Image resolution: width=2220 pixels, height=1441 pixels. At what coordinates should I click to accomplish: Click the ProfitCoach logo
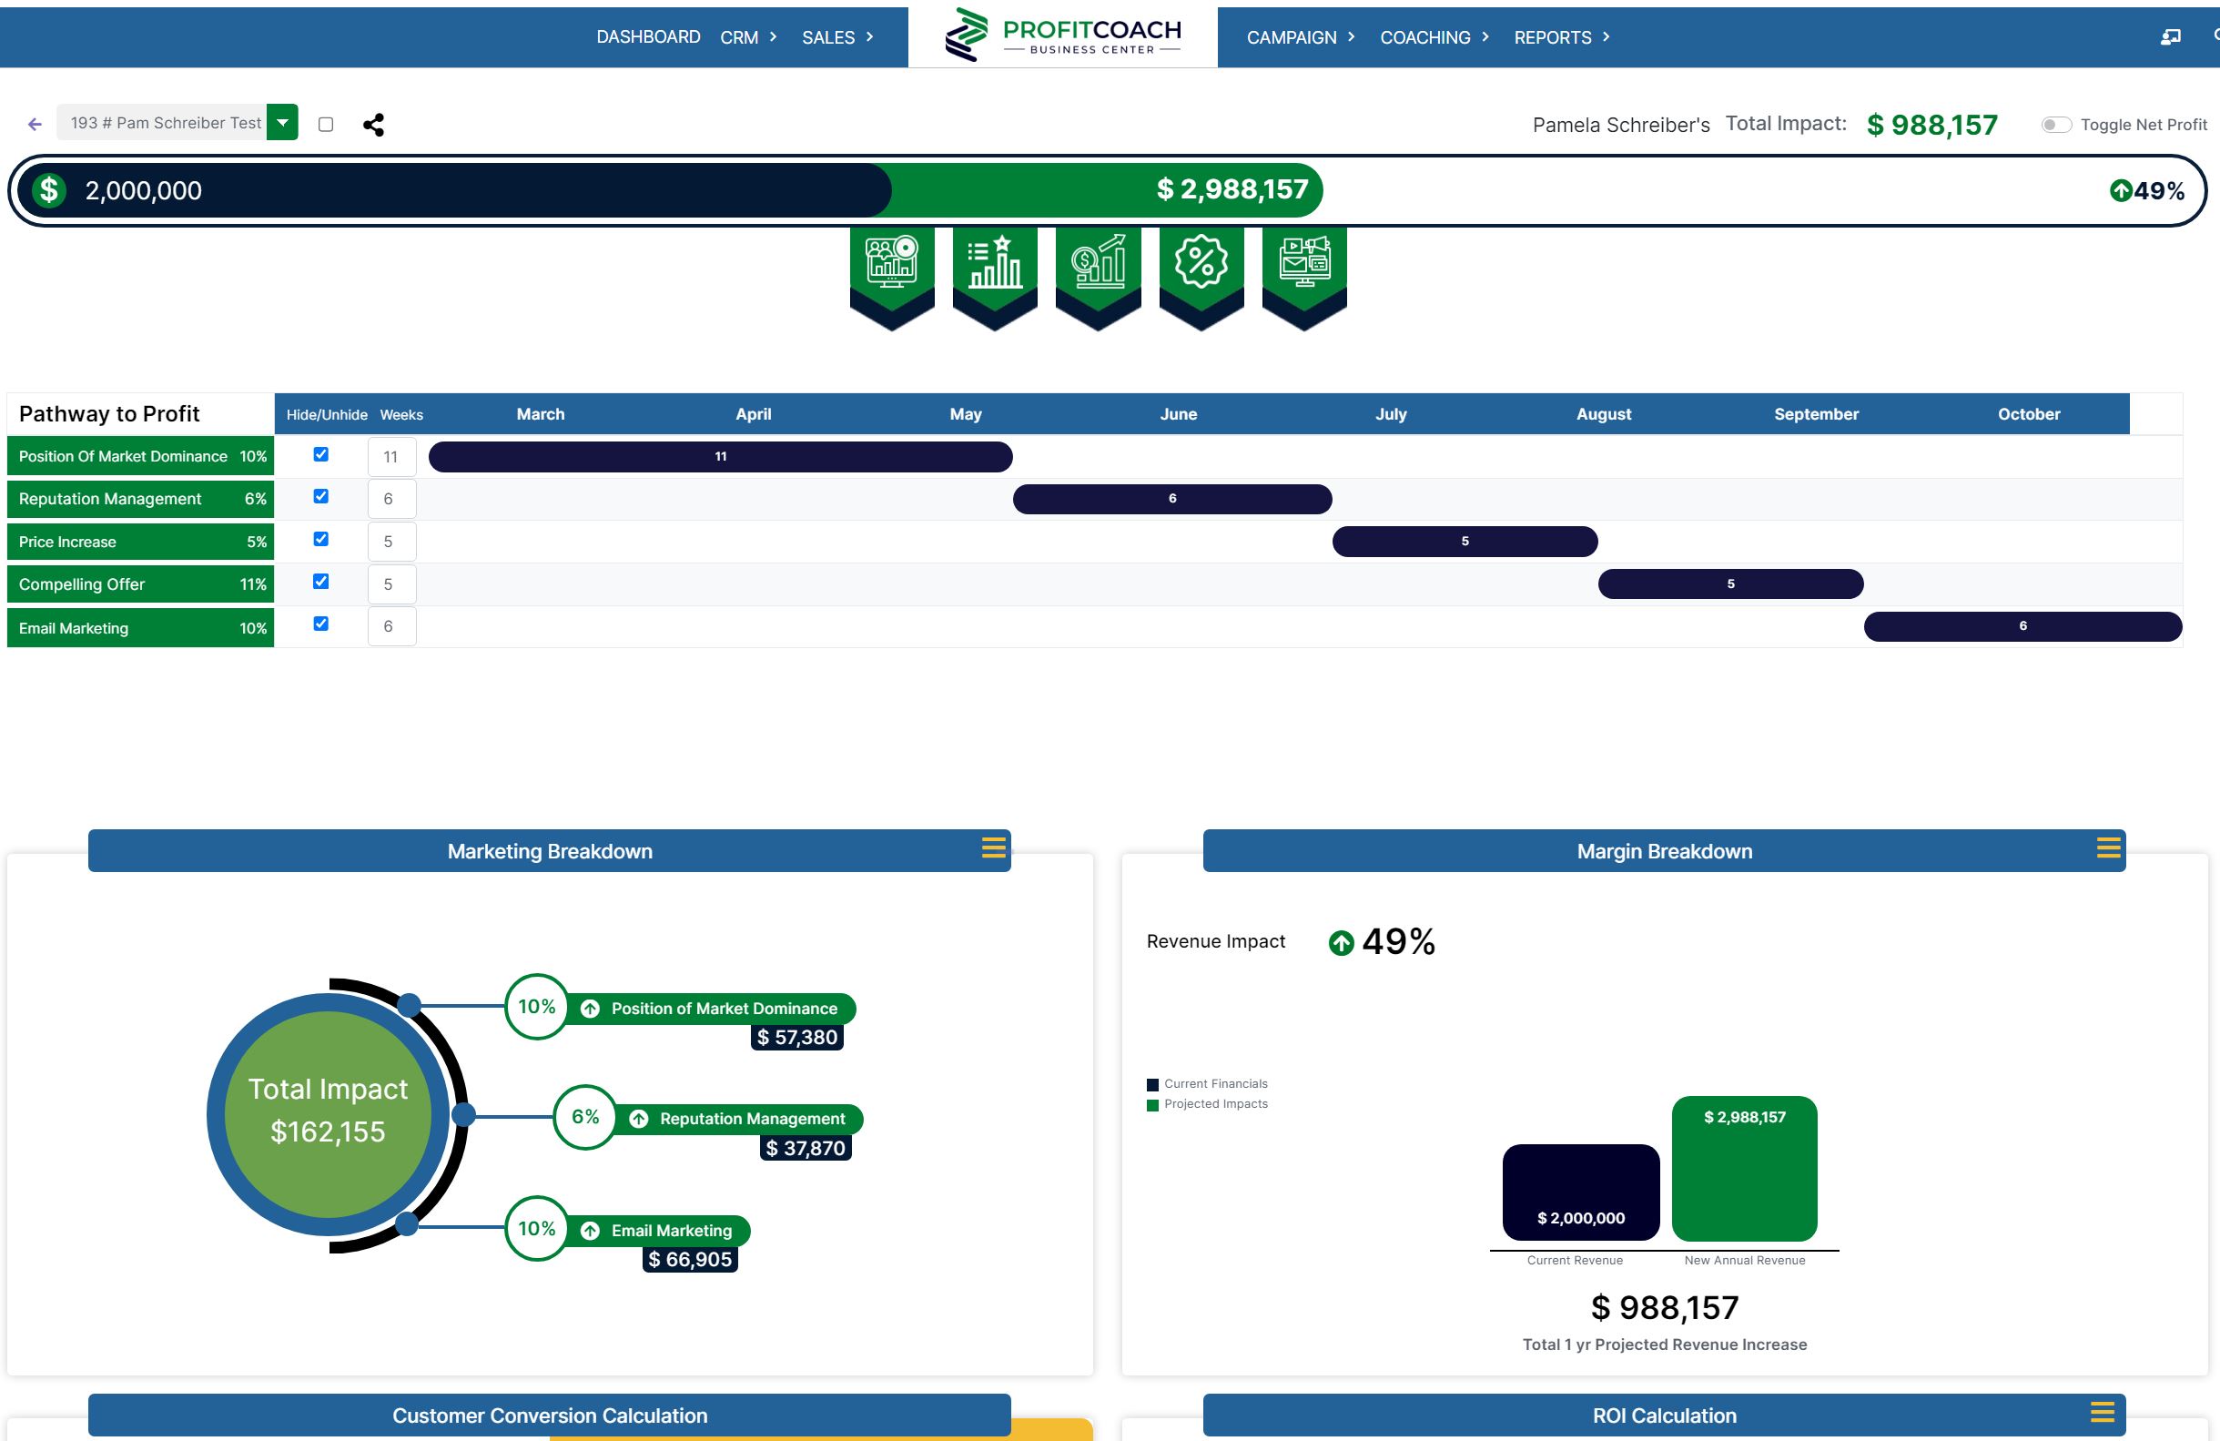point(1062,36)
